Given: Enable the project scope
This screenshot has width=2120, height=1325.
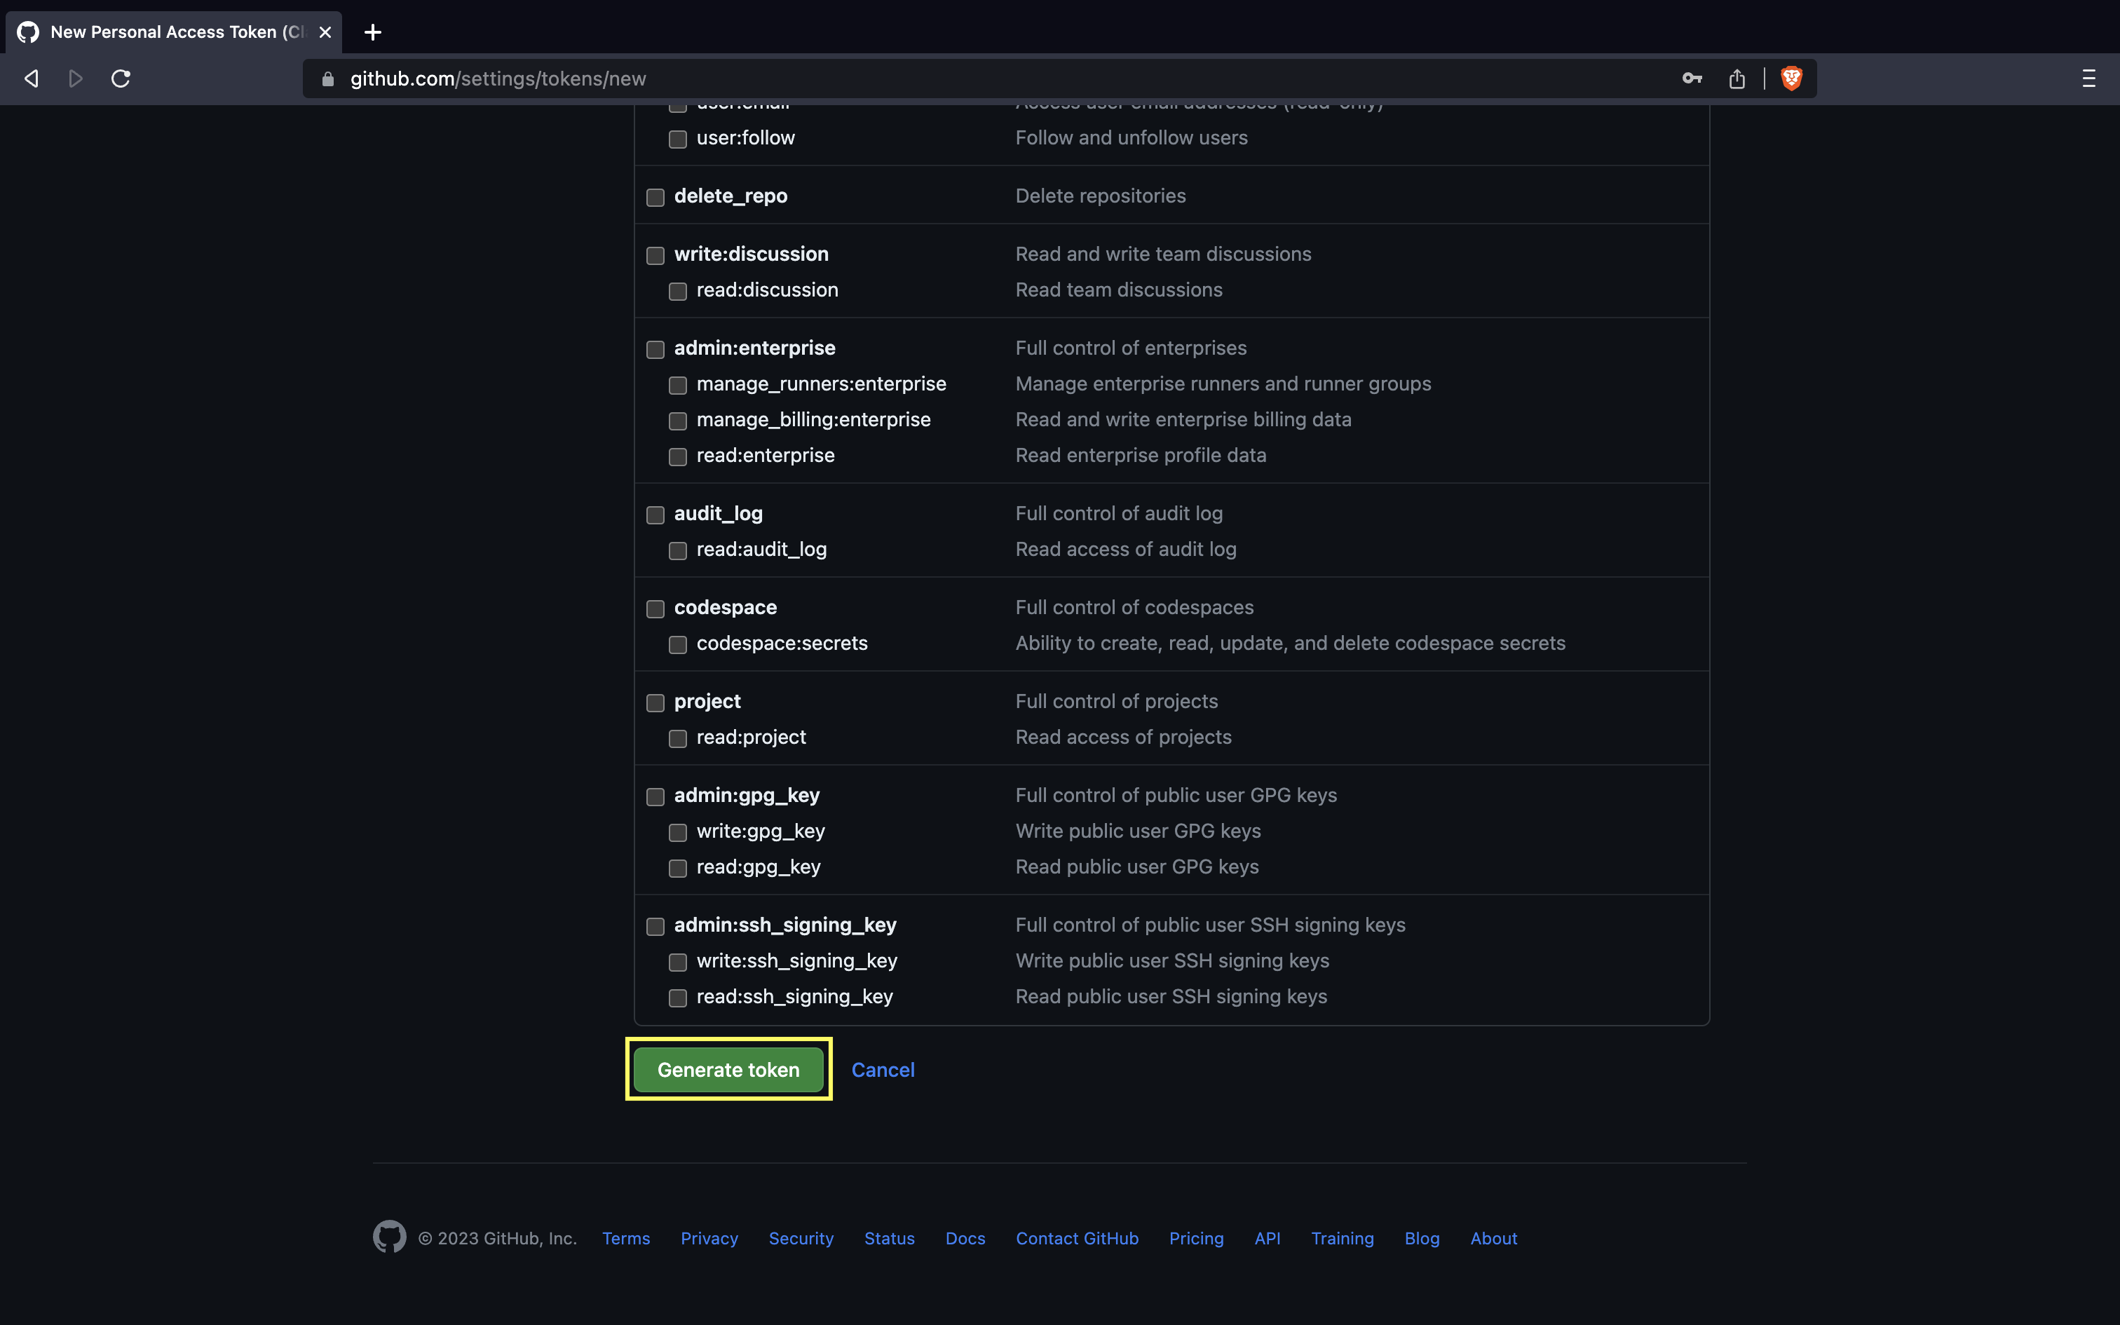Looking at the screenshot, I should click(655, 702).
